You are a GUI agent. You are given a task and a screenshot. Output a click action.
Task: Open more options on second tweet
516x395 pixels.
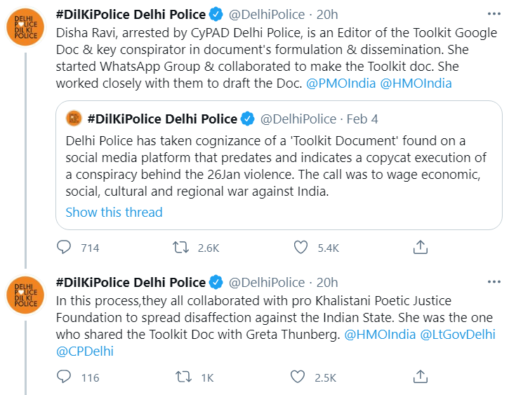pyautogui.click(x=494, y=282)
